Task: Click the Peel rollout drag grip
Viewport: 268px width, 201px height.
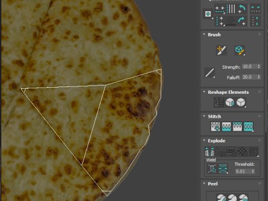Action: coord(260,183)
